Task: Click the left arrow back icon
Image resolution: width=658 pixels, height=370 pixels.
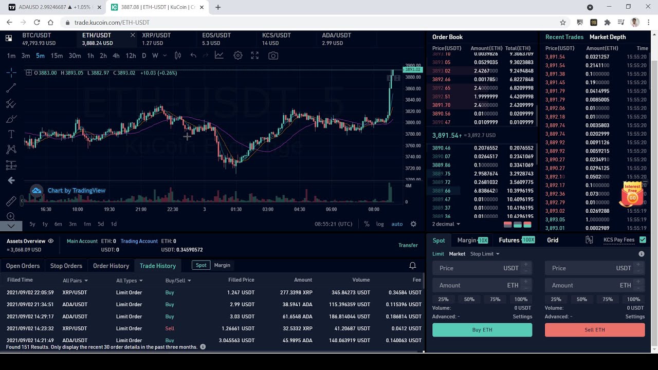Action: tap(11, 180)
